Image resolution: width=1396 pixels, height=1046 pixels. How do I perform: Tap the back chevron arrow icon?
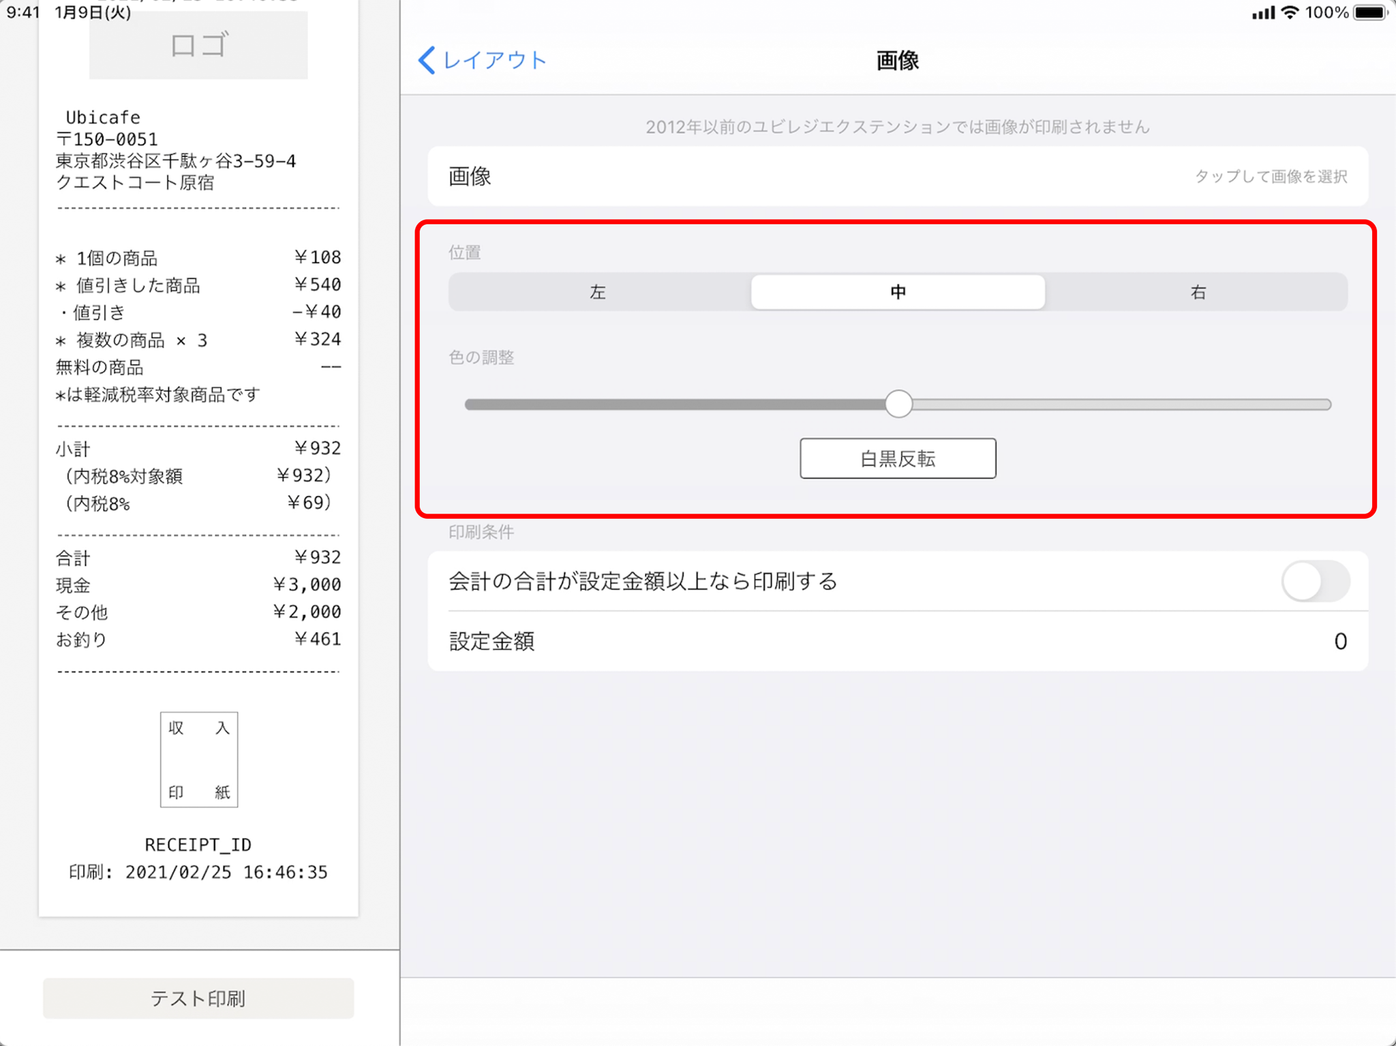(427, 60)
